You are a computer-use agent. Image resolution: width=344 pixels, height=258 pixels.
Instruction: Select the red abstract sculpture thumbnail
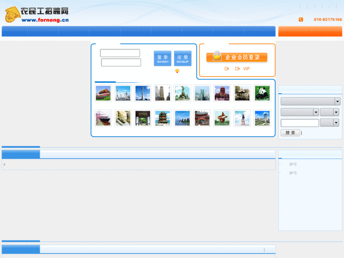(x=222, y=118)
